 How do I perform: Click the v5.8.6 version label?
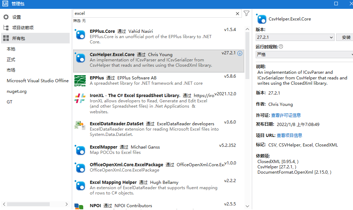[230, 76]
